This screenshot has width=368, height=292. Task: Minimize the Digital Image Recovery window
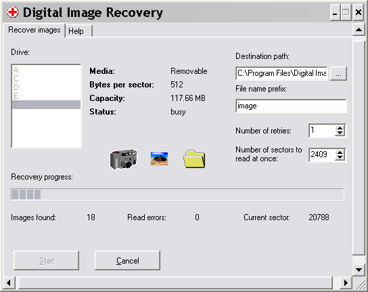tap(335, 13)
